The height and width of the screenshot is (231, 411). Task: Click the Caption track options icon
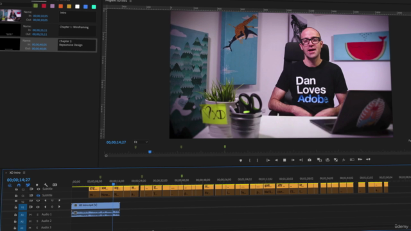click(x=55, y=185)
